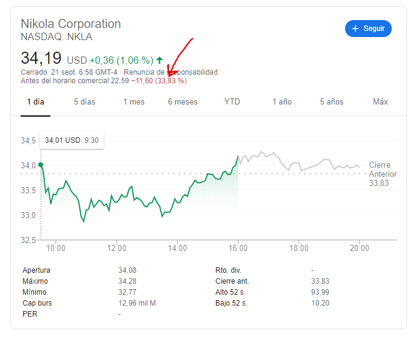Show the 1 mes chart
Screen dimensions: 413x339
[133, 102]
